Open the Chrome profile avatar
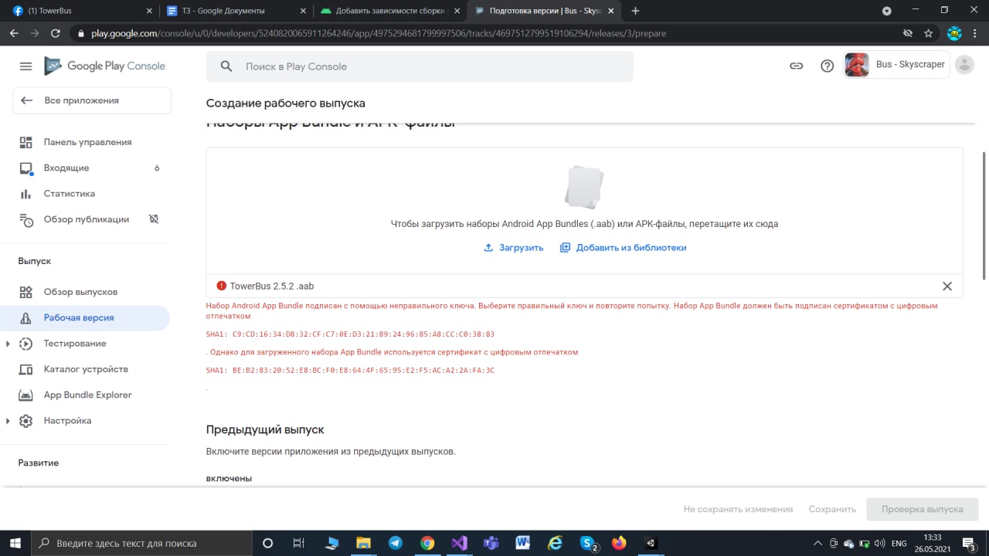 953,34
